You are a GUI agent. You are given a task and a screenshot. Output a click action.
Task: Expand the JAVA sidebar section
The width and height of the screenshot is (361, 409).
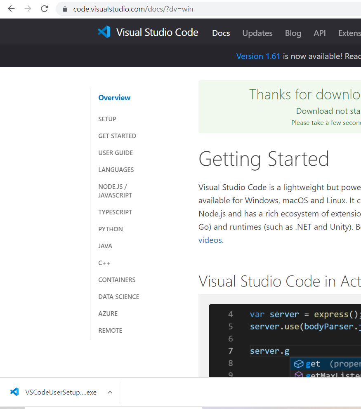(105, 246)
